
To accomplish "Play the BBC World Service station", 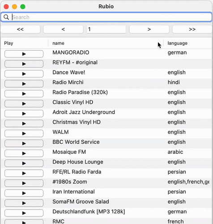I will (24, 143).
